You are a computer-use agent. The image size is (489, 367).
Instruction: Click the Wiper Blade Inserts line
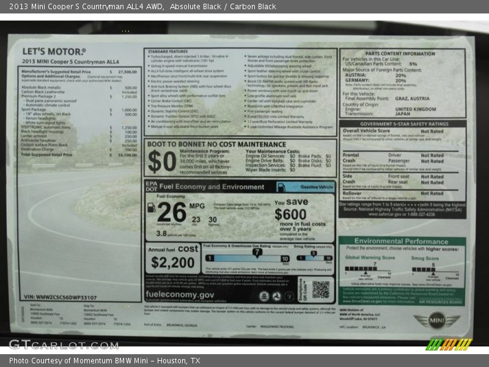[270, 170]
